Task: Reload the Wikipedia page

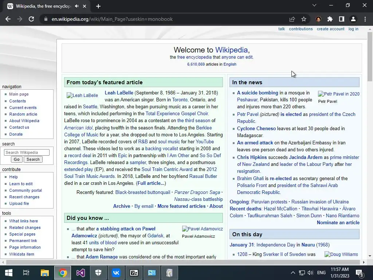Action: pyautogui.click(x=31, y=19)
